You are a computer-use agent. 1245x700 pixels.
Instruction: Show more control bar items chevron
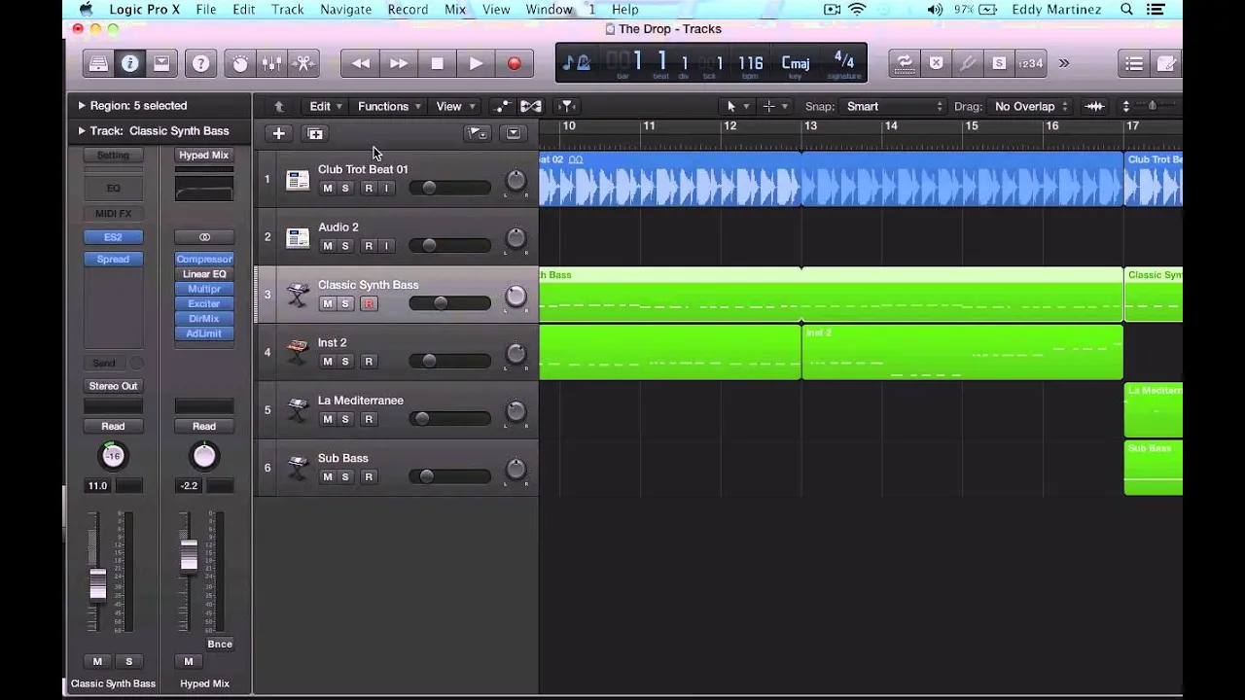pos(1064,63)
